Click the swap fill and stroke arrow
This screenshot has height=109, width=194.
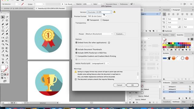click(8, 66)
